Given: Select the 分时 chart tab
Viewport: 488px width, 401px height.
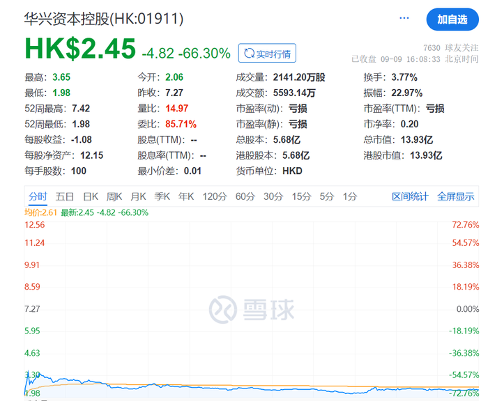Looking at the screenshot, I should coord(38,196).
